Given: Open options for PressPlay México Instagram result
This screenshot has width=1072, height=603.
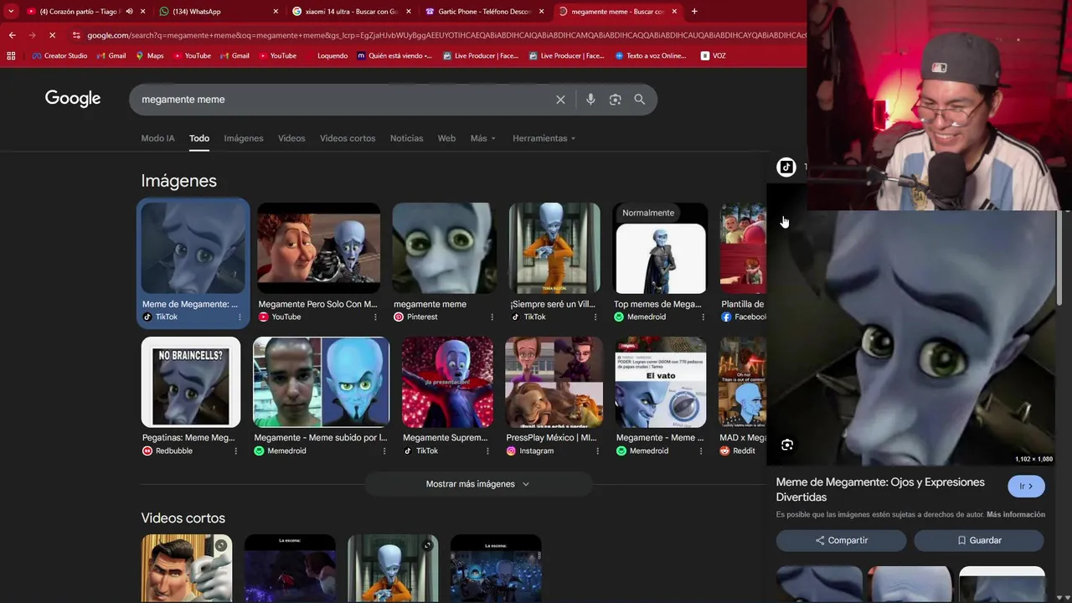Looking at the screenshot, I should [x=597, y=451].
